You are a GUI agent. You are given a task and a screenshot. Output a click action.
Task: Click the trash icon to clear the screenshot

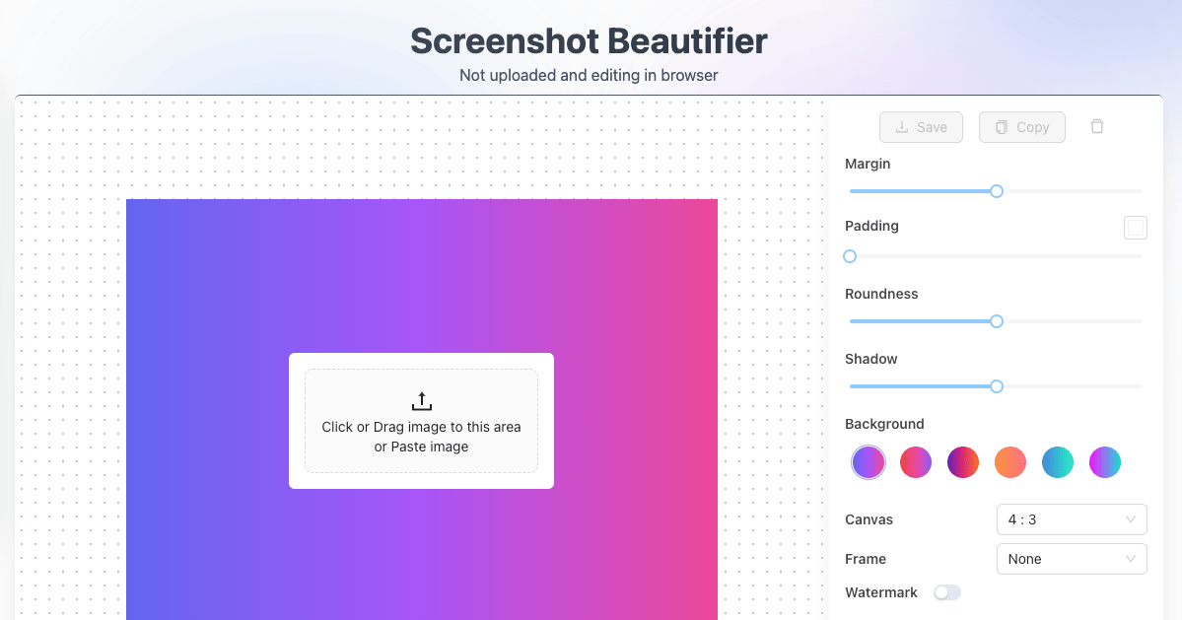coord(1096,126)
